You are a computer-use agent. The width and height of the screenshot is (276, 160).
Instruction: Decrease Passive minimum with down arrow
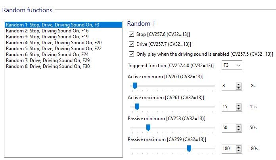coord(238,130)
